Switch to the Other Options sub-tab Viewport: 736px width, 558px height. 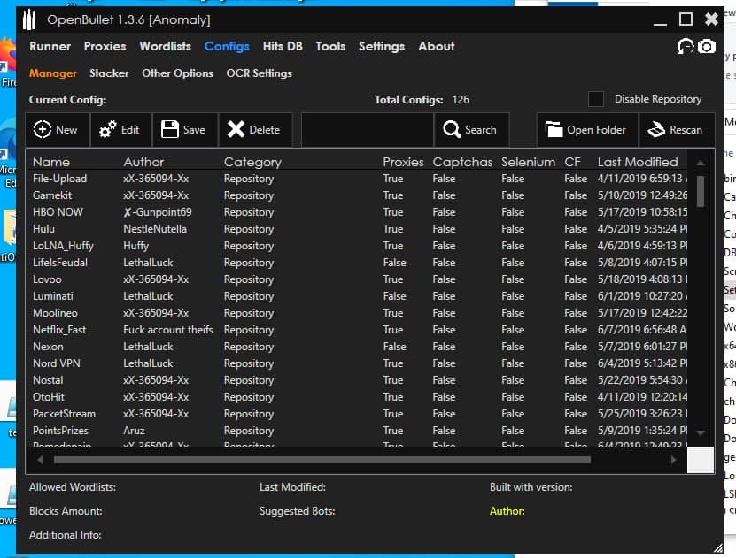tap(177, 73)
